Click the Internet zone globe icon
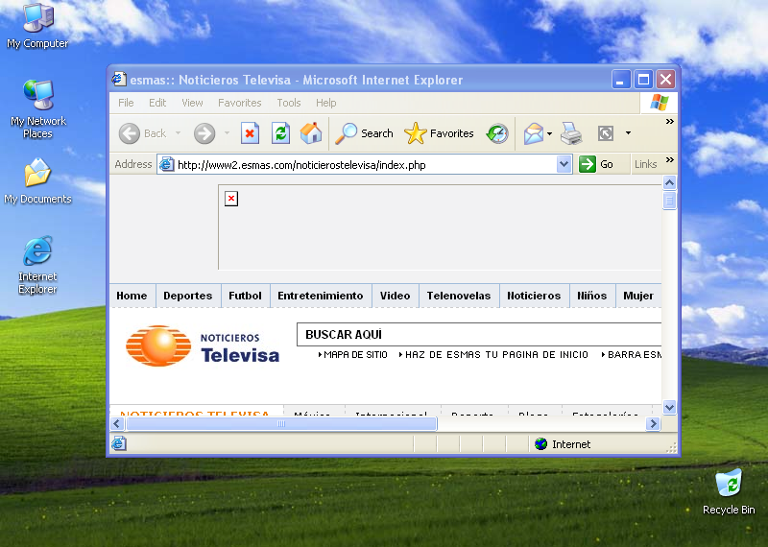 click(x=540, y=444)
